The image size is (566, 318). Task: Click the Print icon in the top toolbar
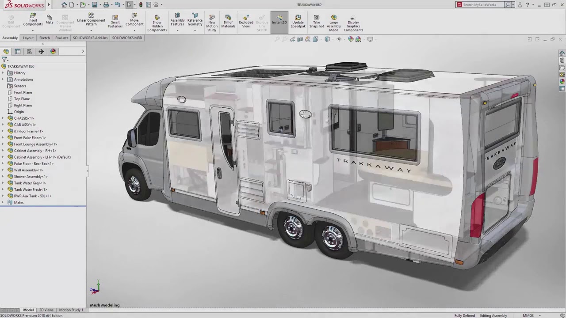pyautogui.click(x=106, y=5)
